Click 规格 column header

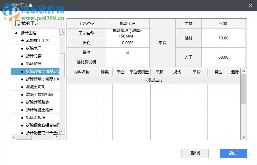point(177,72)
